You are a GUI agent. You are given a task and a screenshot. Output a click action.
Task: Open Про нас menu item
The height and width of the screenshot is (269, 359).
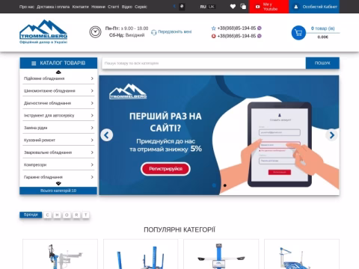(26, 7)
